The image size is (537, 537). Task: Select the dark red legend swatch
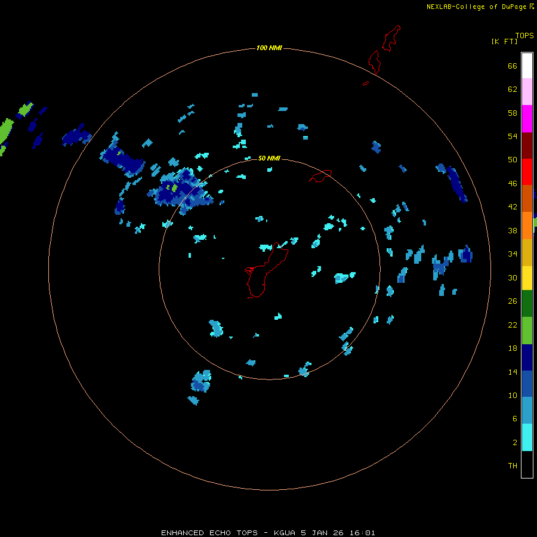pos(527,145)
